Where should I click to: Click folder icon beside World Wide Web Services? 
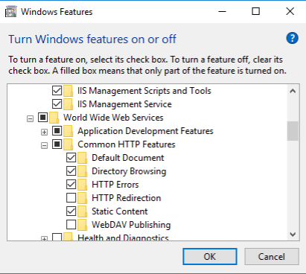pos(54,118)
